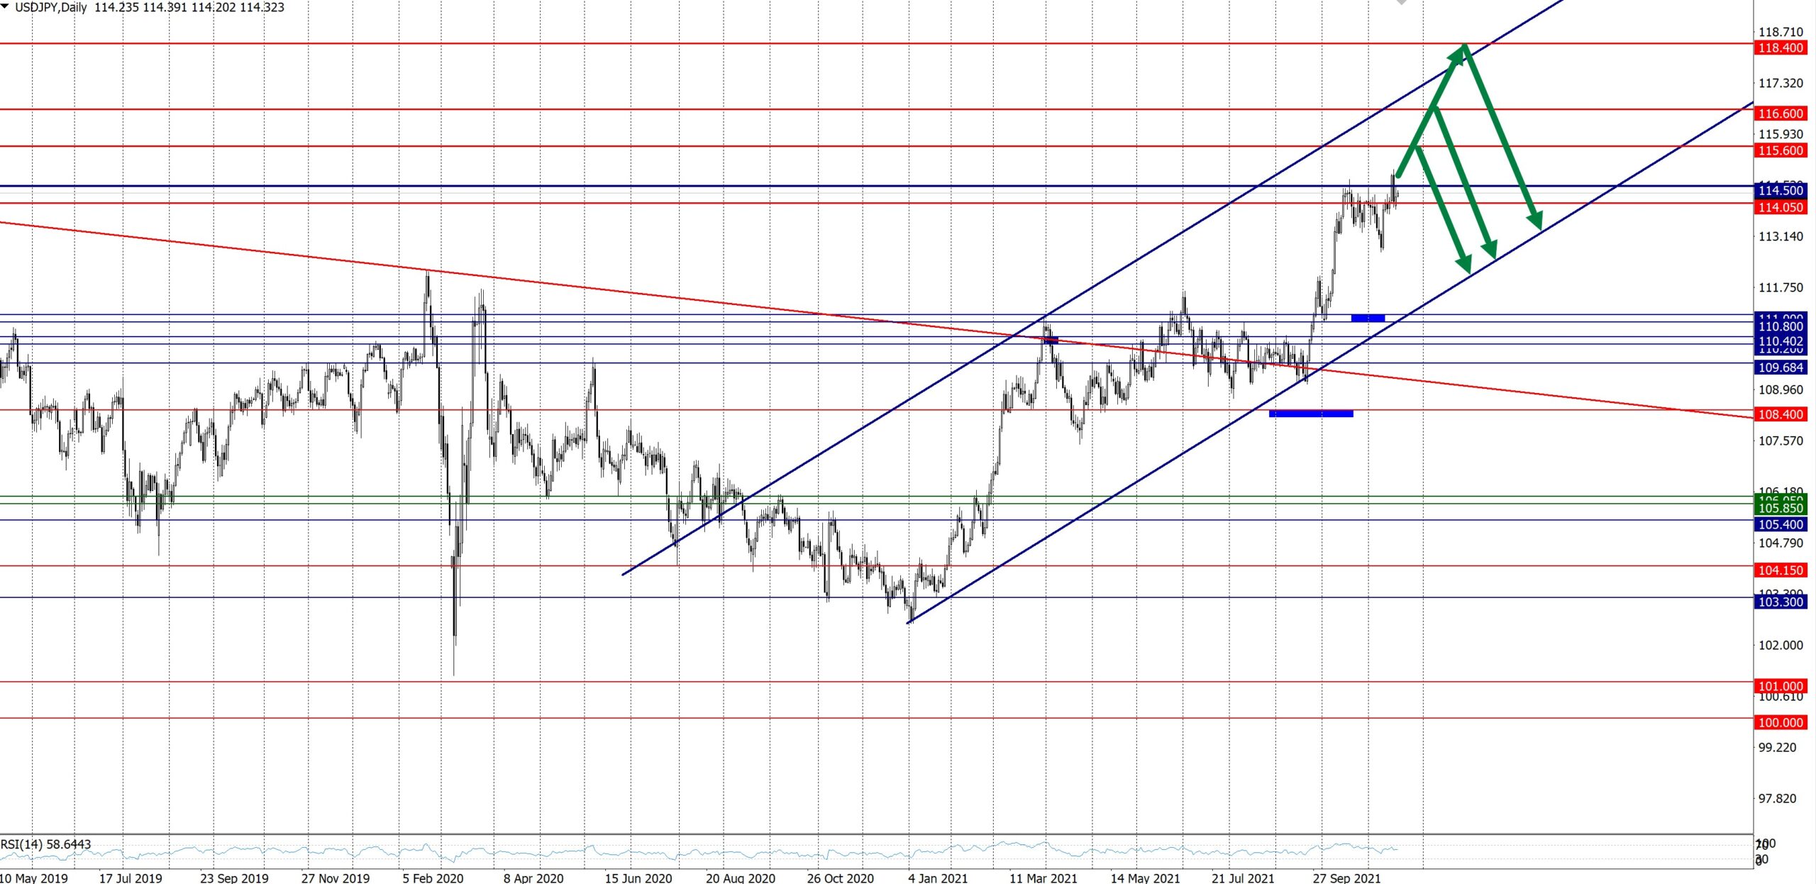Click the USDJPY,Daily chart title text
1816x884 pixels.
coord(50,8)
